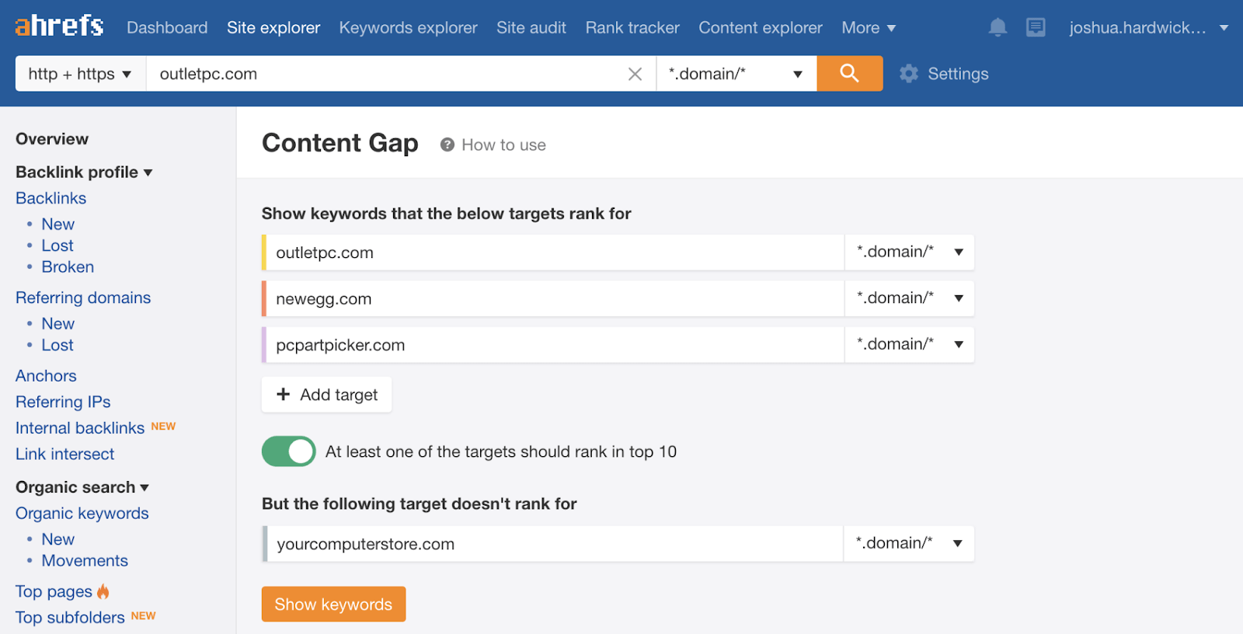Open mode dropdown for outletpc.com target
Screen dimensions: 1243x634
[x=909, y=252]
